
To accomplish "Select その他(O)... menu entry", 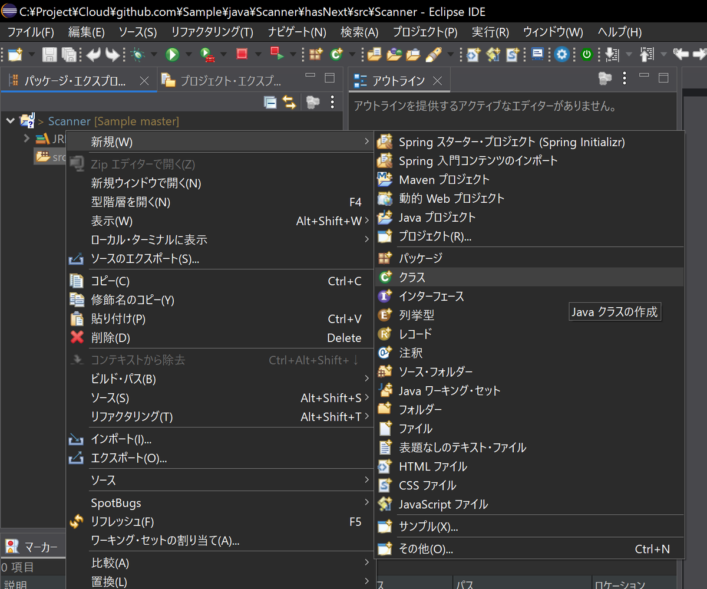I will pyautogui.click(x=529, y=549).
